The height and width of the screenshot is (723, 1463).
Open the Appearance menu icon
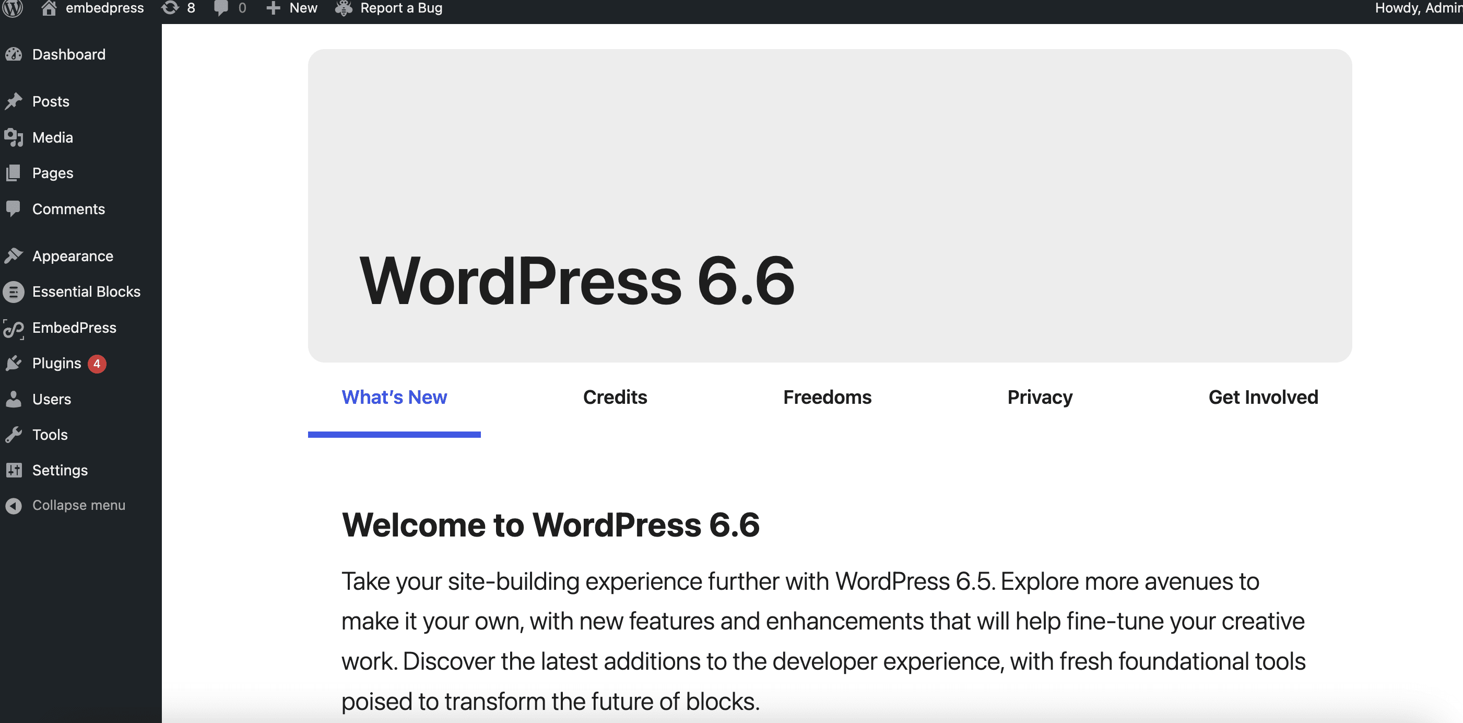pos(15,257)
